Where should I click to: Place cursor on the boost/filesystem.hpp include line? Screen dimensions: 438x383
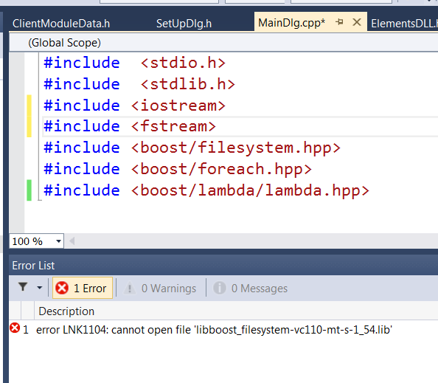point(192,148)
